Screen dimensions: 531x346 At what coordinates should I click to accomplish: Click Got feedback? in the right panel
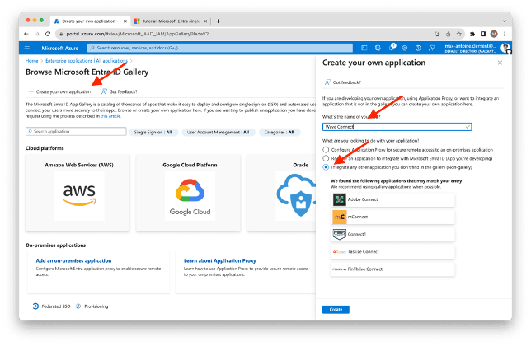[x=343, y=82]
